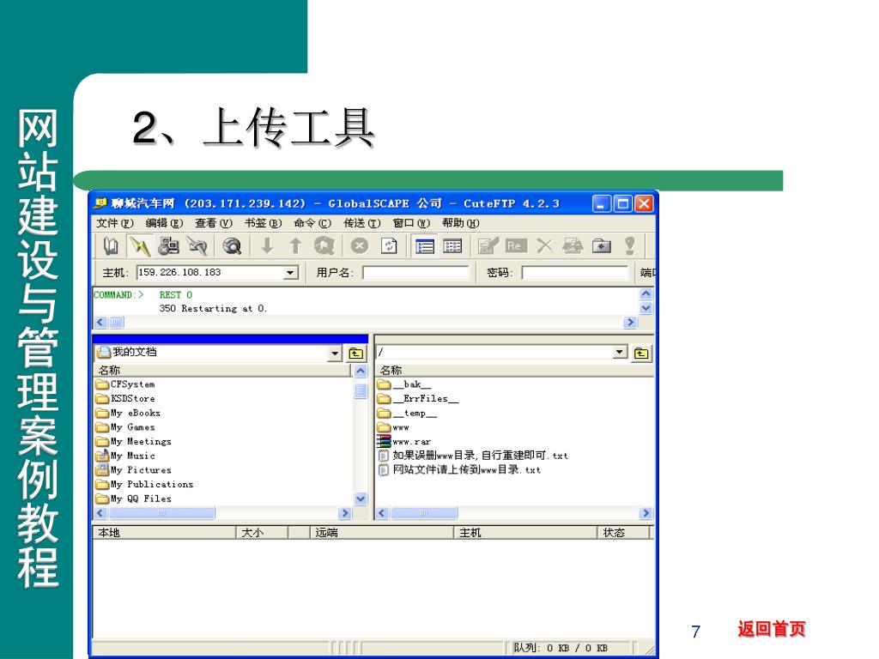The width and height of the screenshot is (879, 659).
Task: Click the local pane 名称 column header
Action: point(222,371)
